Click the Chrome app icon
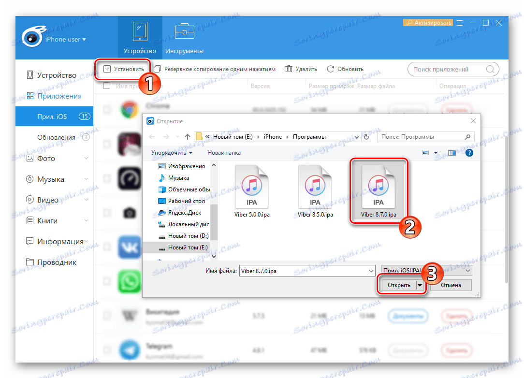524x378 pixels. point(130,110)
